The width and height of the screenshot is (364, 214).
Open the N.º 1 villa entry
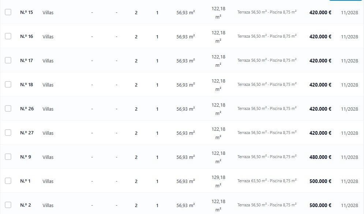[x=25, y=181]
